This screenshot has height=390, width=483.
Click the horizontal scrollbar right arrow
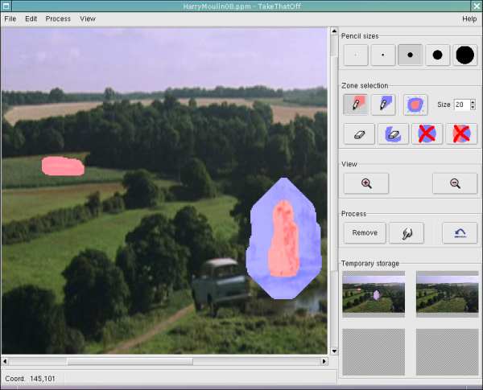(324, 361)
